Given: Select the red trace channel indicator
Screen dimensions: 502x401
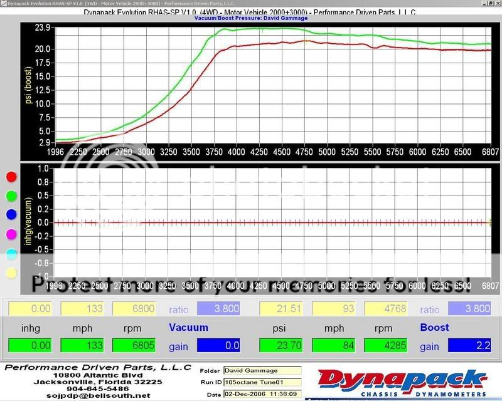Looking at the screenshot, I should click(11, 176).
